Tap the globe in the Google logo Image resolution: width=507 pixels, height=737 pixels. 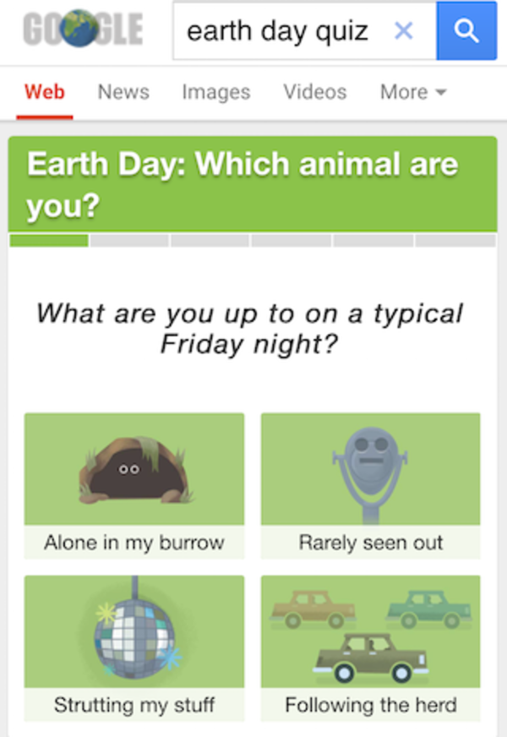pos(79,29)
